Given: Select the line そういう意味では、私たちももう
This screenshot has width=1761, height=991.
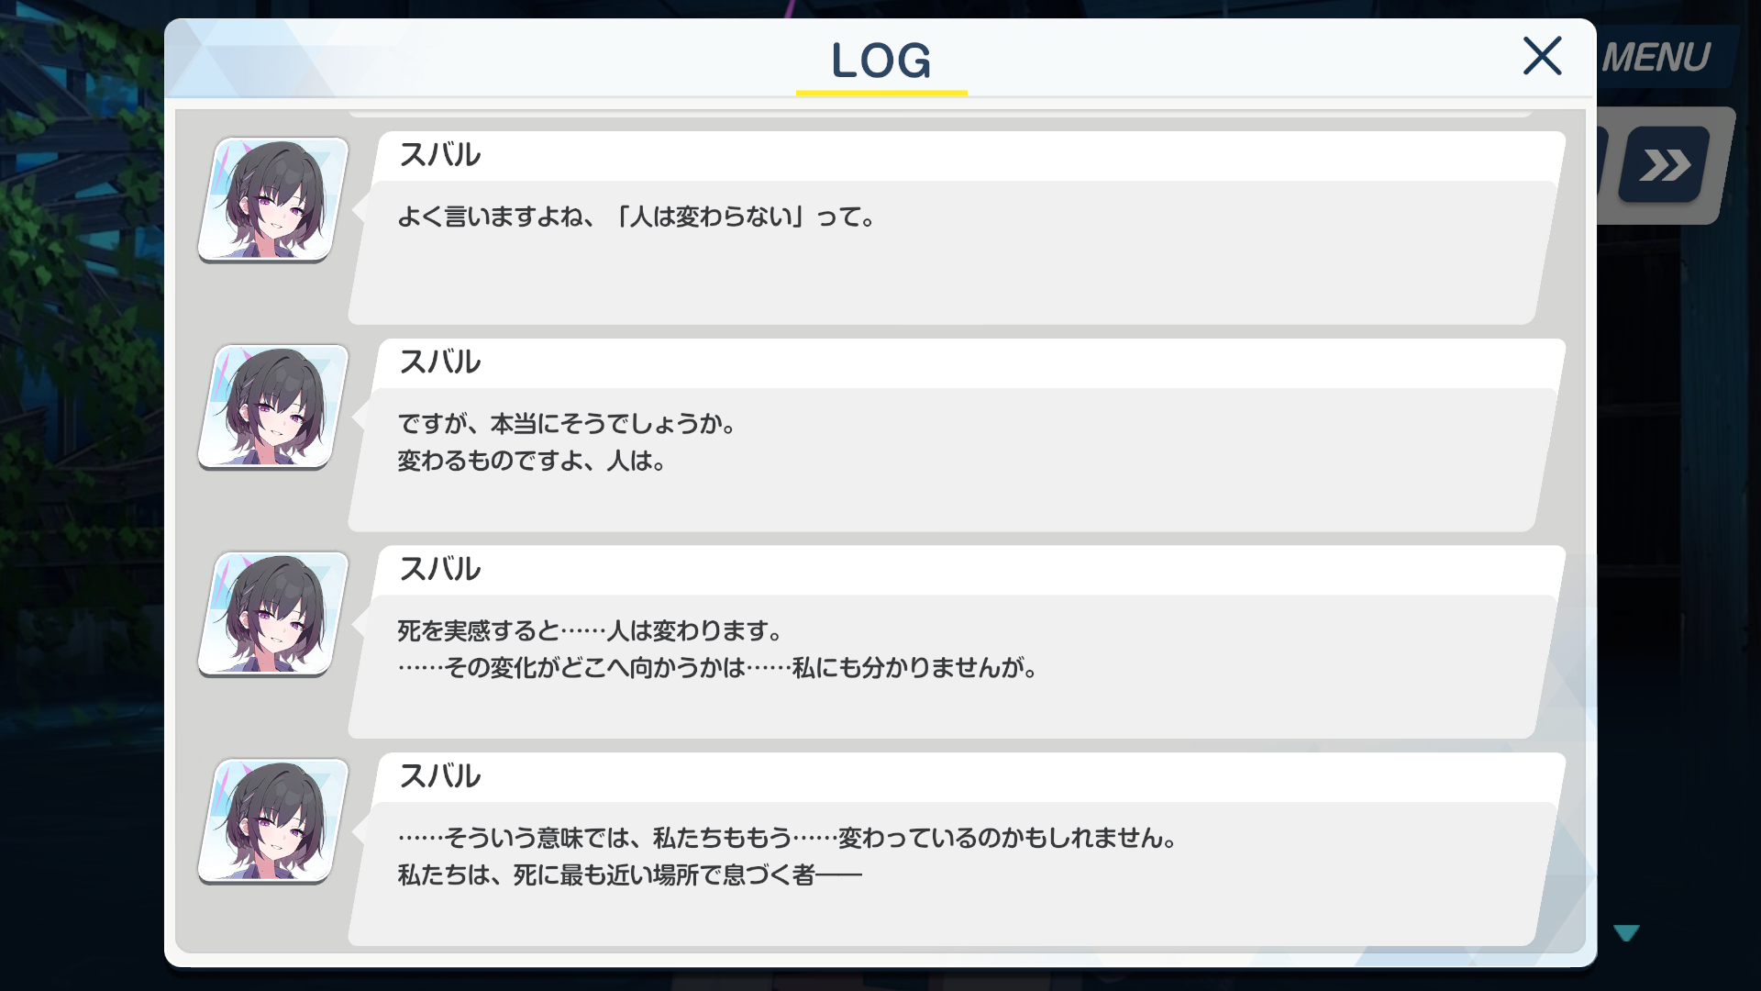Looking at the screenshot, I should 788,838.
